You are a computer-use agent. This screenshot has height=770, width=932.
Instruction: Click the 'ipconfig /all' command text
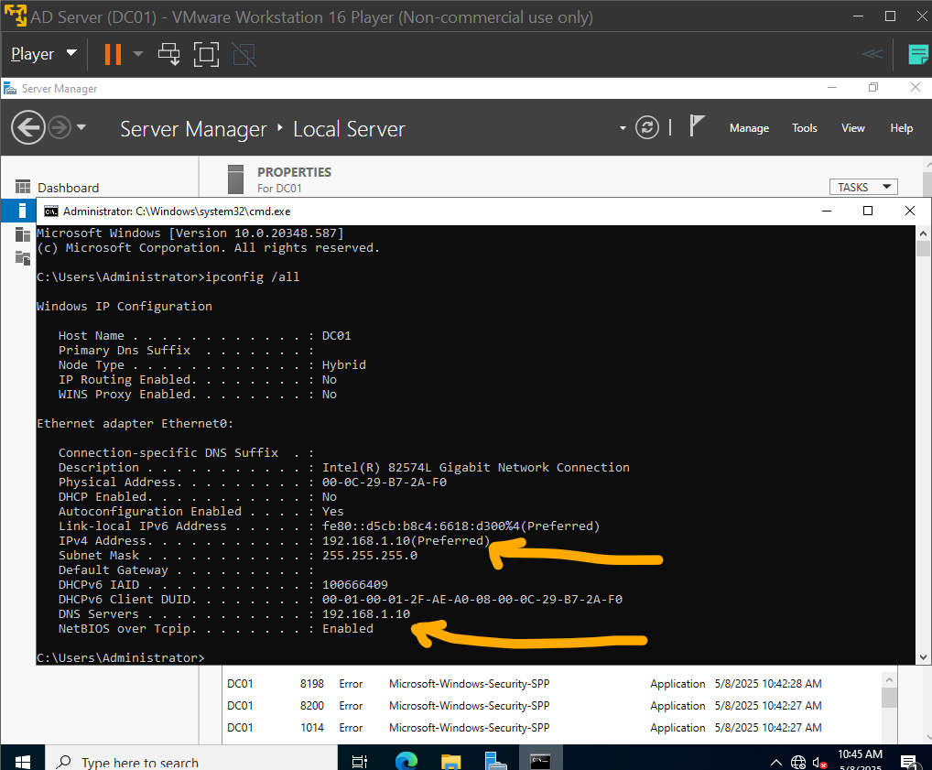tap(252, 277)
